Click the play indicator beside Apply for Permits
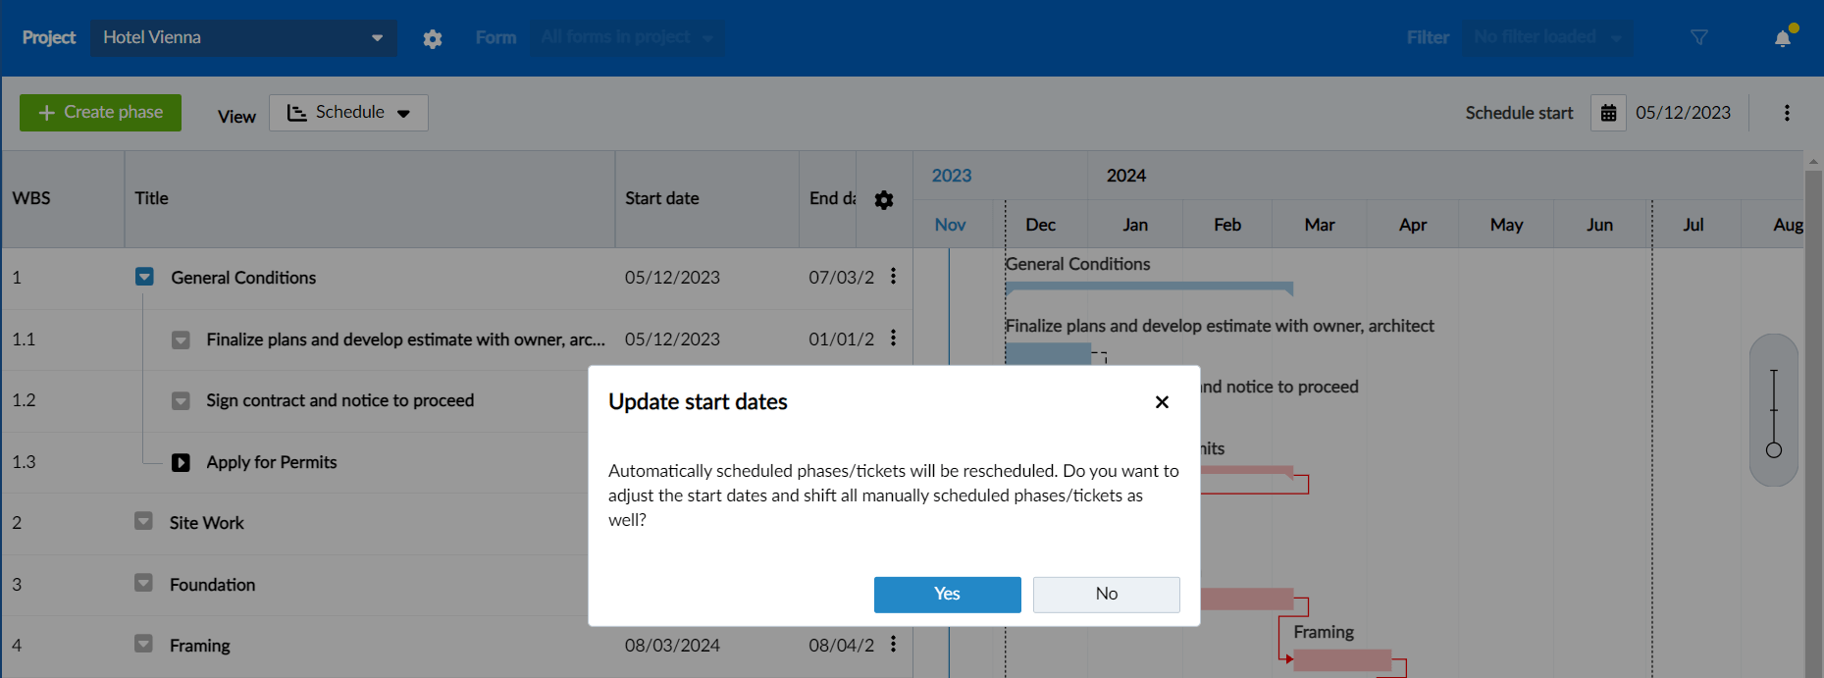 (x=182, y=462)
